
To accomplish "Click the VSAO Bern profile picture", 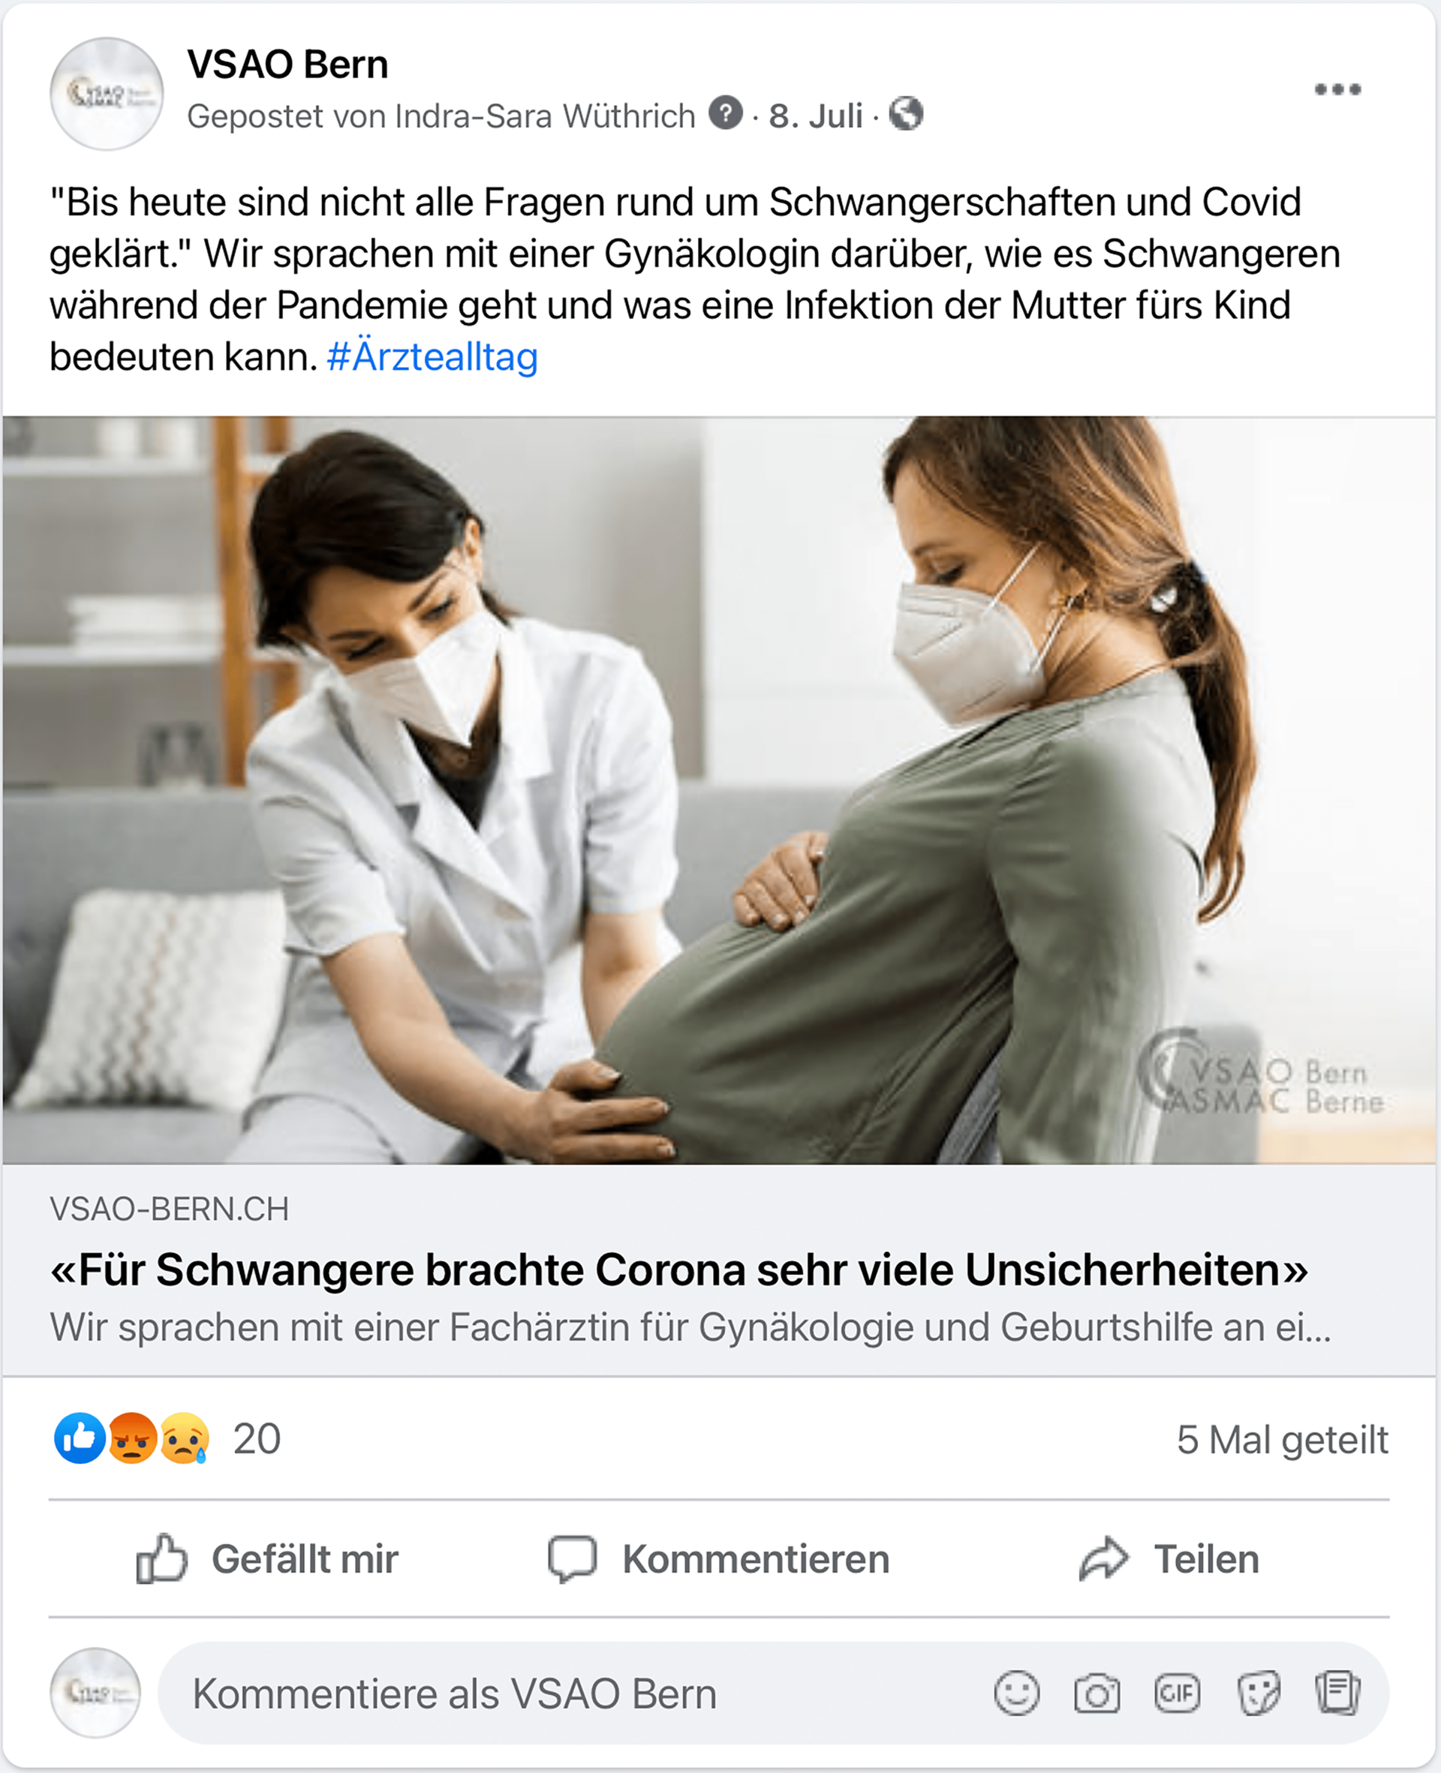I will 107,94.
